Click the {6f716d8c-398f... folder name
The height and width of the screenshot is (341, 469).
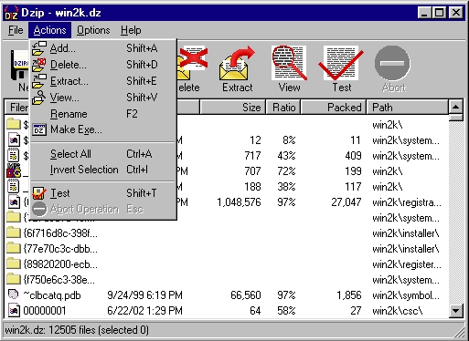[60, 233]
